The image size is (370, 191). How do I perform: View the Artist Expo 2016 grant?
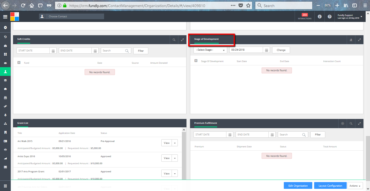point(167,158)
